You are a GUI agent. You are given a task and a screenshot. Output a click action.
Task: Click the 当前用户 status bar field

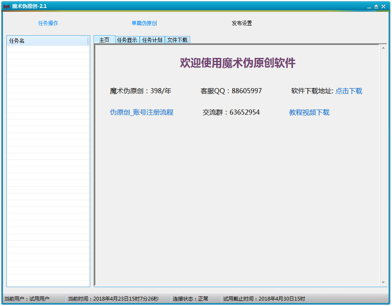(27, 299)
